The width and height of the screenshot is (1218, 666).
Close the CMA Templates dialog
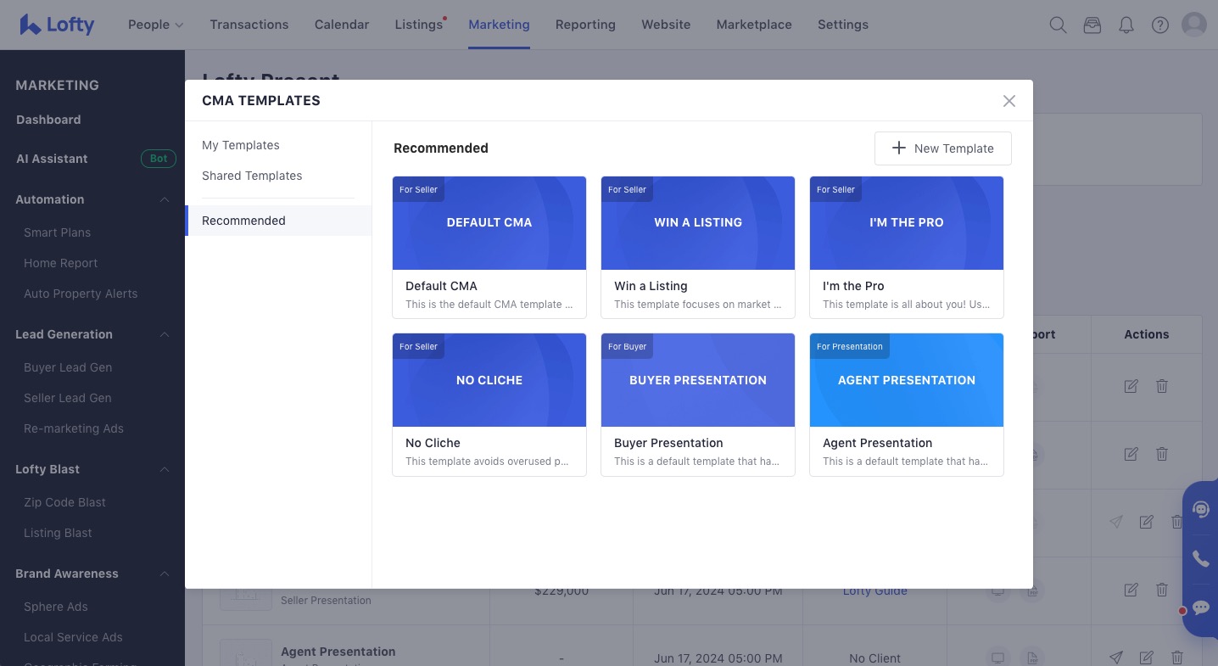pos(1009,101)
